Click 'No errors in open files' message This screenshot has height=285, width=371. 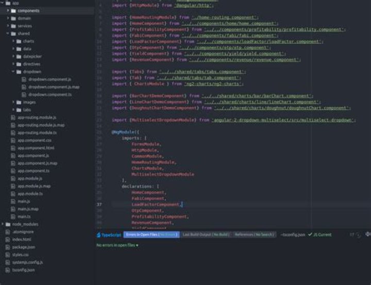117,245
